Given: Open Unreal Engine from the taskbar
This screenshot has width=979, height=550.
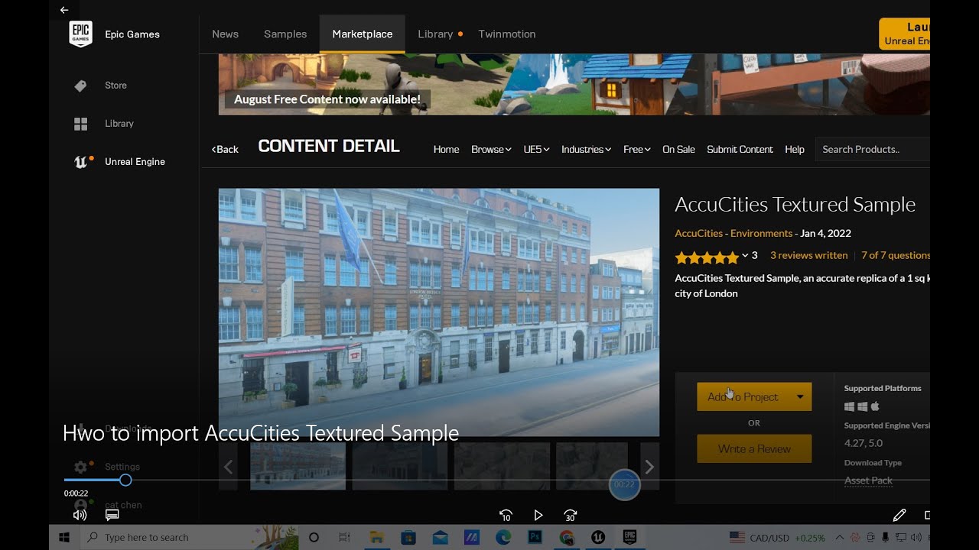Looking at the screenshot, I should (598, 538).
